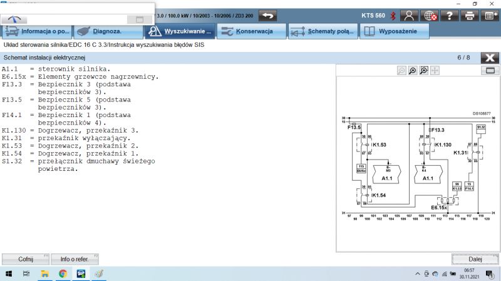Click the globe network connection icon
This screenshot has width=501, height=281.
tap(429, 16)
